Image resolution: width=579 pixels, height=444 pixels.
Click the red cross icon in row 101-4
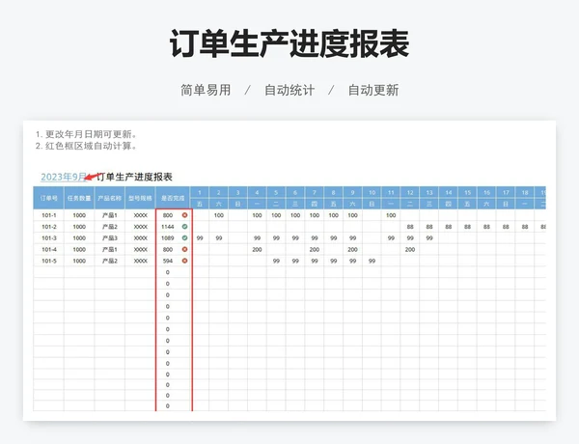[184, 249]
